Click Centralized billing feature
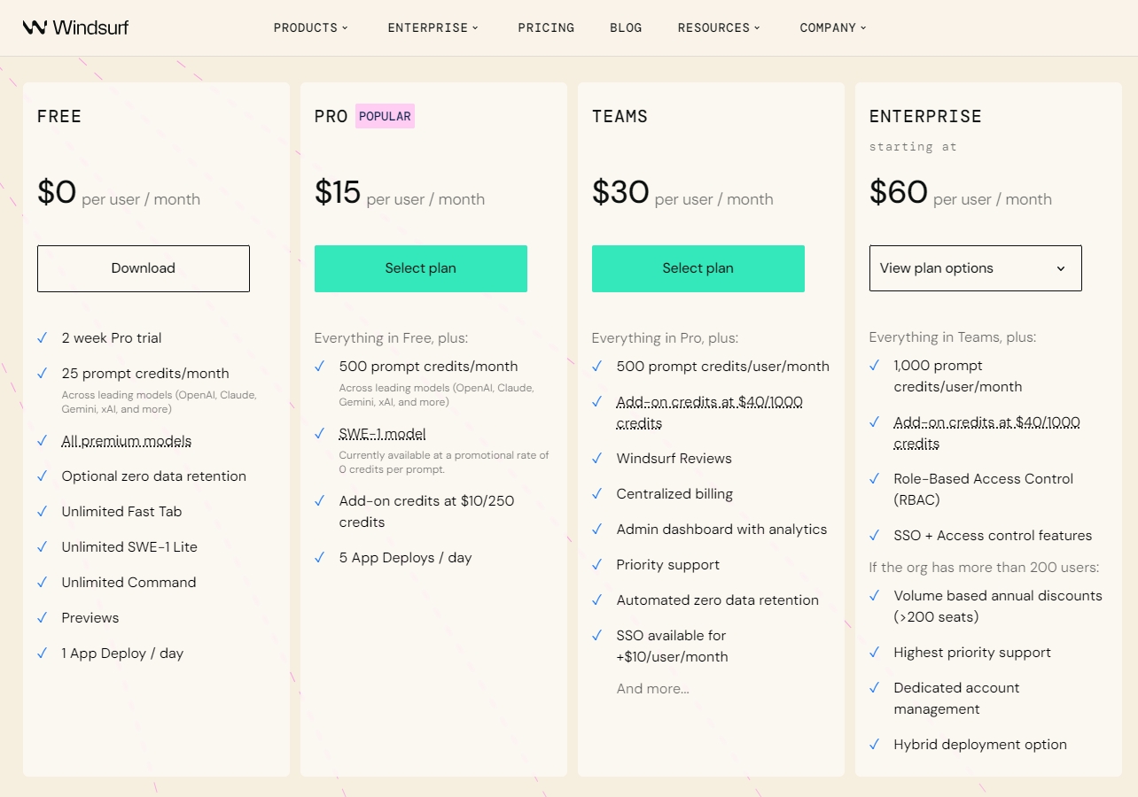 [x=674, y=494]
